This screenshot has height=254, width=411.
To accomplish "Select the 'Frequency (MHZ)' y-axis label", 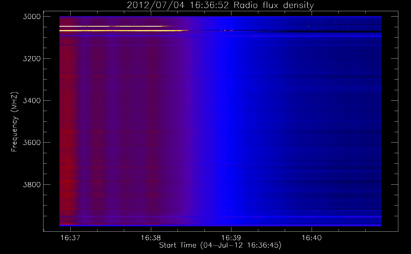I will [x=14, y=122].
